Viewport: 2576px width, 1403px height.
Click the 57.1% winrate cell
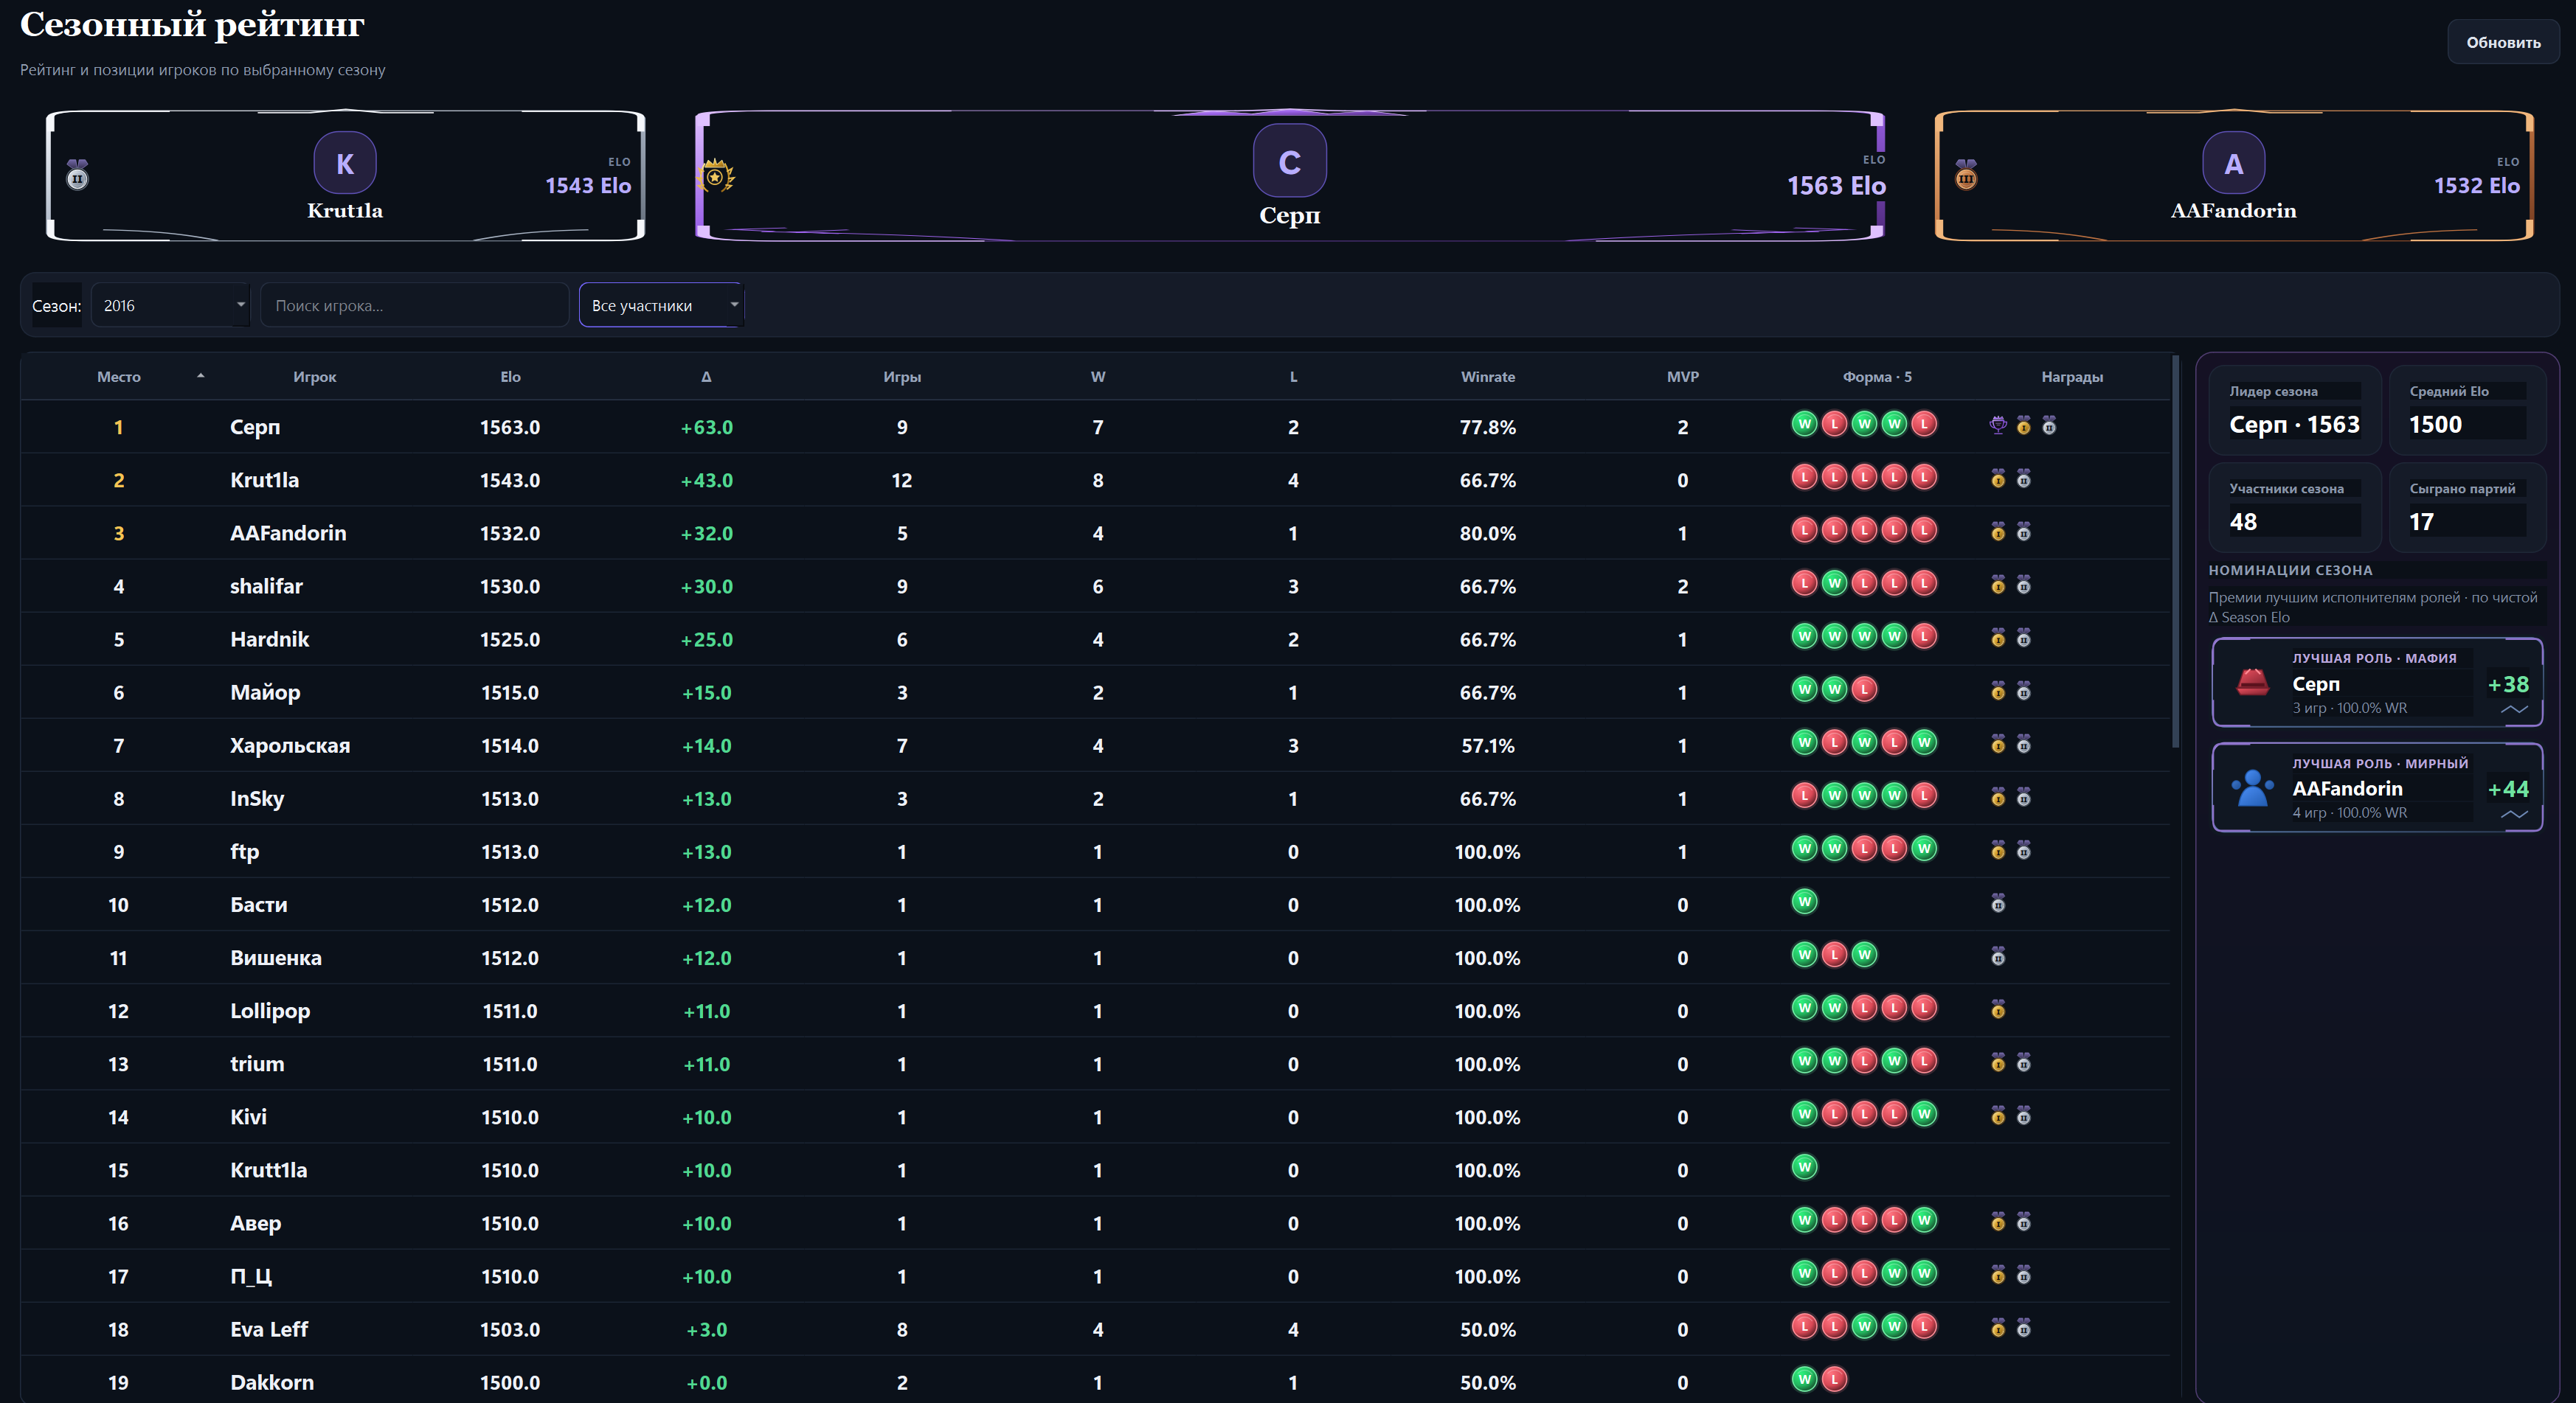pyautogui.click(x=1487, y=745)
